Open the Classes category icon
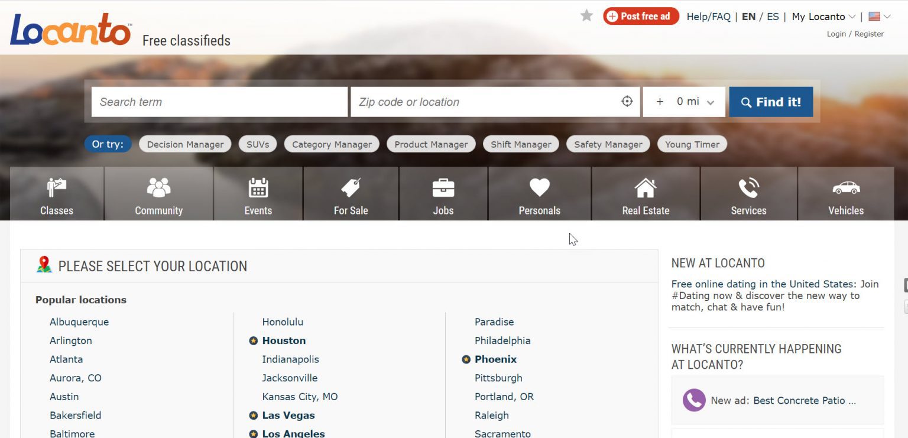This screenshot has height=438, width=908. (x=56, y=187)
